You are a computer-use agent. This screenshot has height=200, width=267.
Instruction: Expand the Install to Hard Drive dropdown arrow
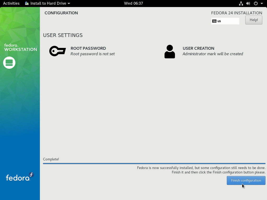69,4
